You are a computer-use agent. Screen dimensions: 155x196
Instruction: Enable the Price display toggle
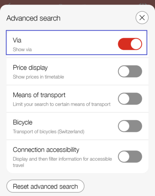pyautogui.click(x=130, y=71)
